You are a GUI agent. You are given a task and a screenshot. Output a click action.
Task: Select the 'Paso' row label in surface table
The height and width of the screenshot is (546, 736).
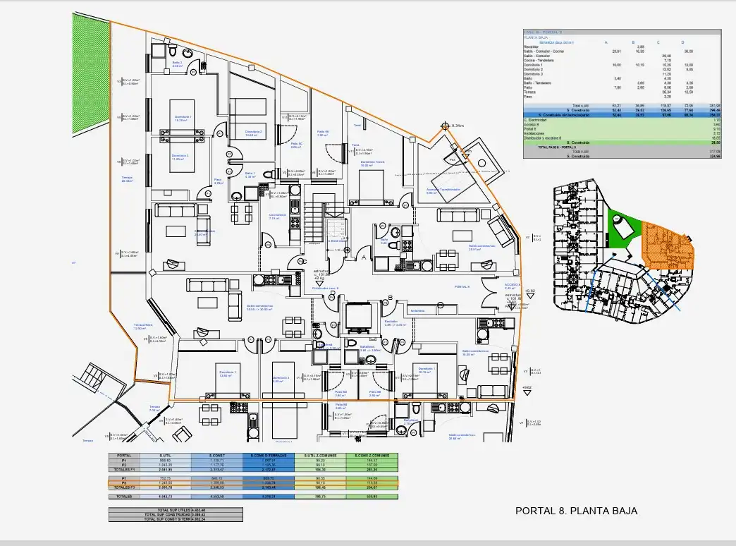[x=528, y=97]
